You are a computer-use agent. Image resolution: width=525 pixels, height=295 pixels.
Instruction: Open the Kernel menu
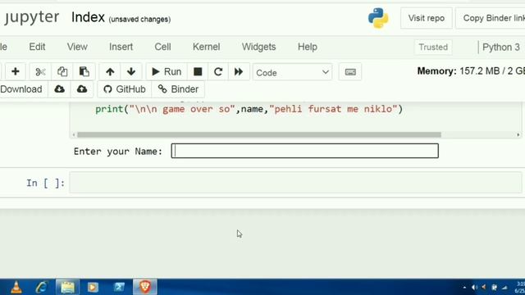206,47
